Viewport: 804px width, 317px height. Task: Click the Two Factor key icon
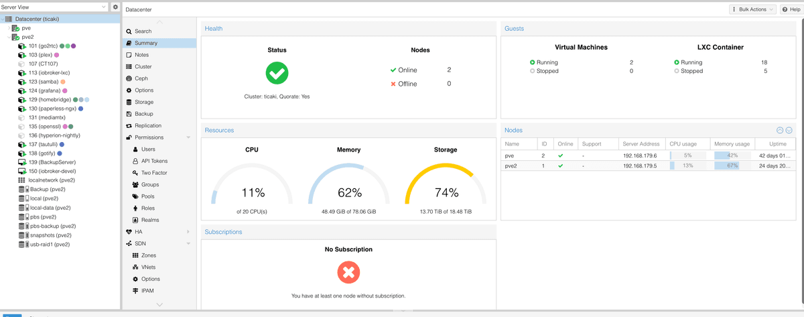[136, 173]
